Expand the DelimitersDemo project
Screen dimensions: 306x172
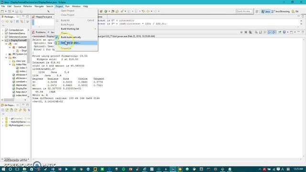click(x=2, y=33)
